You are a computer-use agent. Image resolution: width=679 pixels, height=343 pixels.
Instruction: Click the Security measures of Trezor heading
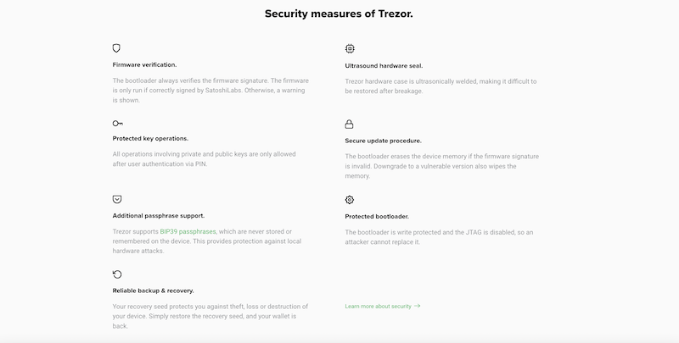coord(339,14)
